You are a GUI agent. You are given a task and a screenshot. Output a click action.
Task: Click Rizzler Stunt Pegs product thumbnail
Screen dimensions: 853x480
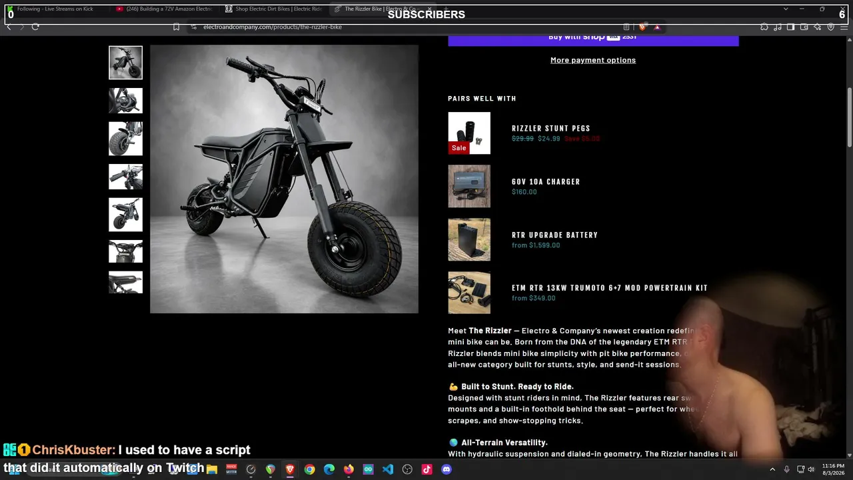click(469, 133)
